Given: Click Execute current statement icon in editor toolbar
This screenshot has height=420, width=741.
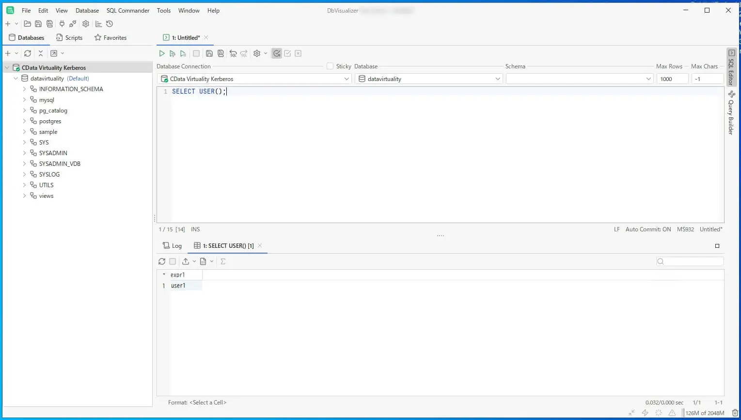Looking at the screenshot, I should click(x=173, y=53).
